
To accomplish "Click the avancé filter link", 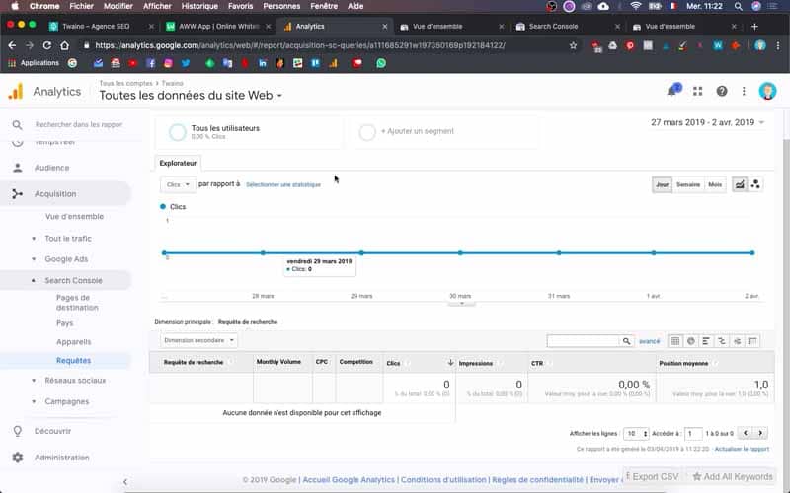I will click(x=649, y=341).
